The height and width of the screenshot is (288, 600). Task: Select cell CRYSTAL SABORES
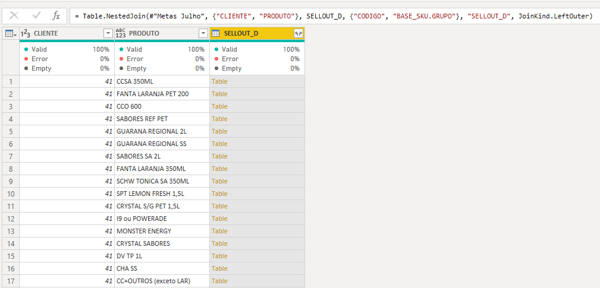(x=162, y=243)
